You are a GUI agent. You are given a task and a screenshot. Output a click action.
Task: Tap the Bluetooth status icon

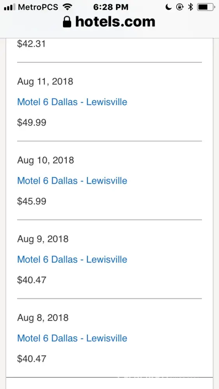(x=191, y=7)
